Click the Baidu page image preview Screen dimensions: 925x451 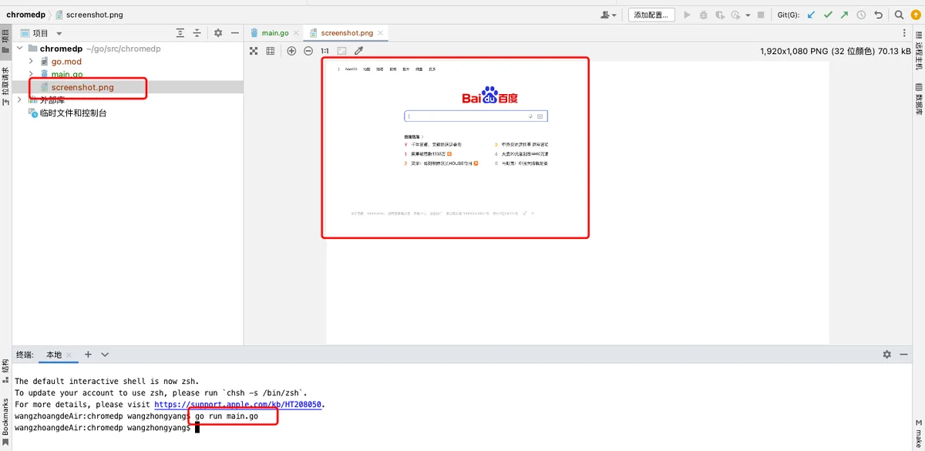tap(455, 148)
